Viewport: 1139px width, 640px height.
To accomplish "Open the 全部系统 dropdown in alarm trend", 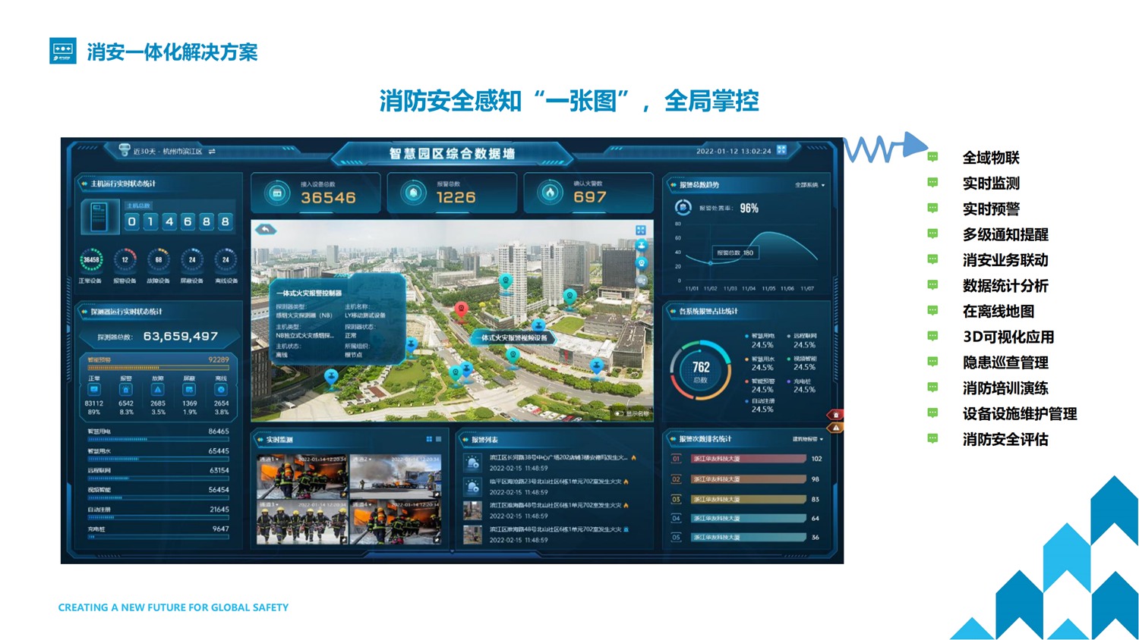I will point(809,185).
